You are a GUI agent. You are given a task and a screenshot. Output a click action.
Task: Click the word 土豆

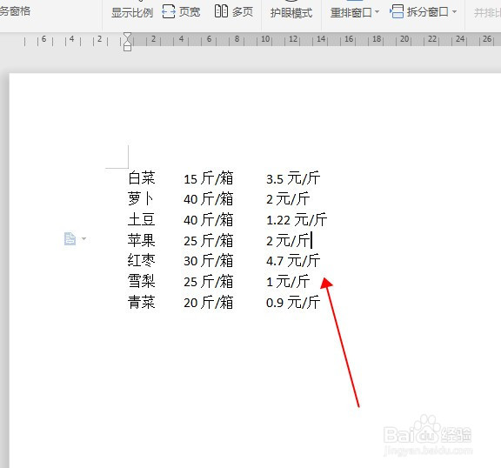tap(142, 219)
